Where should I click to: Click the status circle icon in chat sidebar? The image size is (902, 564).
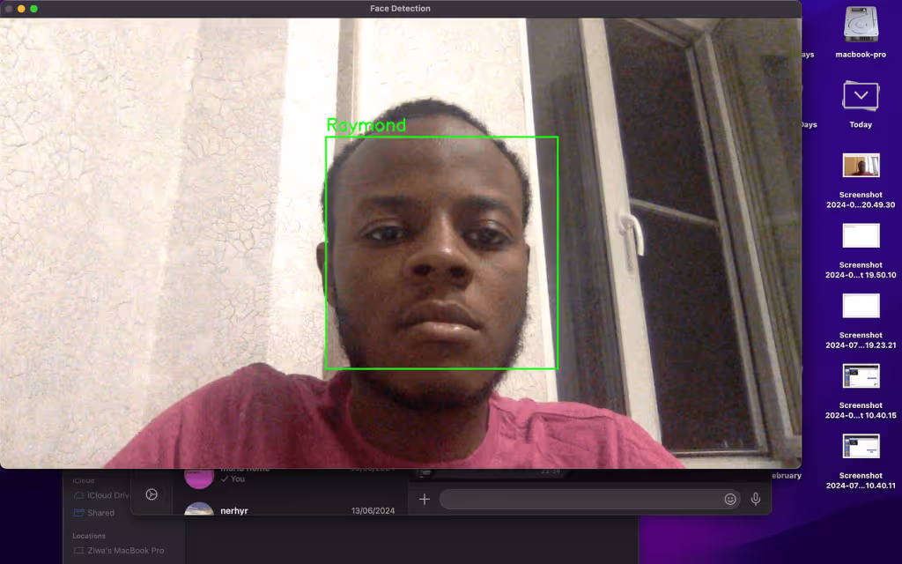coord(152,494)
